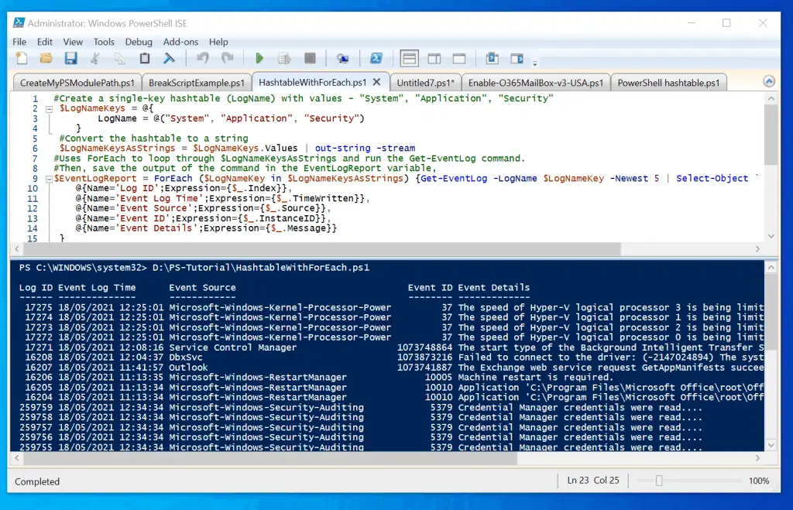
Task: Run the script with the green play button
Action: tap(259, 59)
